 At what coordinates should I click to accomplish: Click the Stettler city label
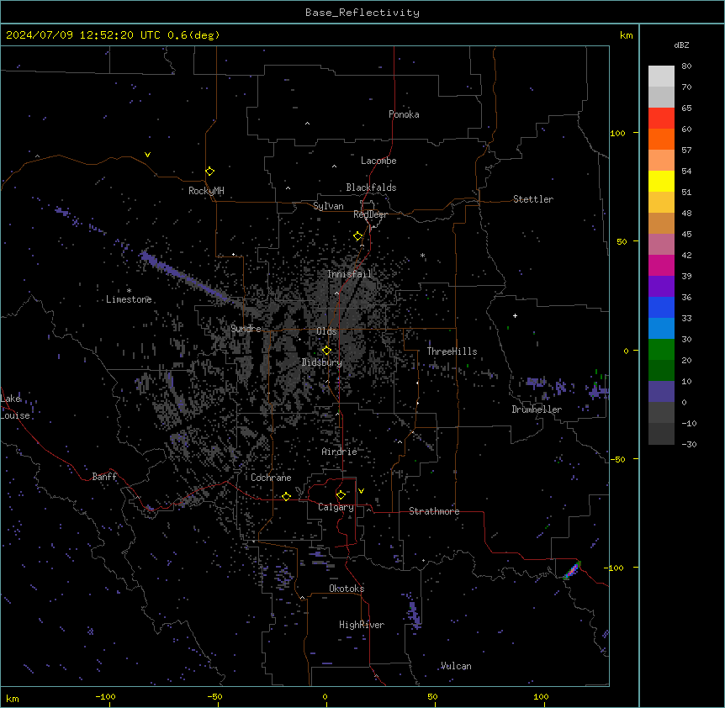(x=532, y=199)
